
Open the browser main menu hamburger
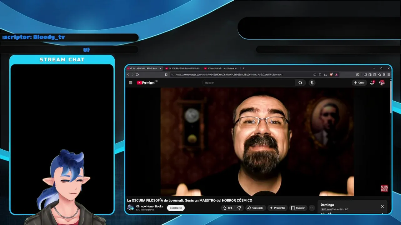click(389, 75)
